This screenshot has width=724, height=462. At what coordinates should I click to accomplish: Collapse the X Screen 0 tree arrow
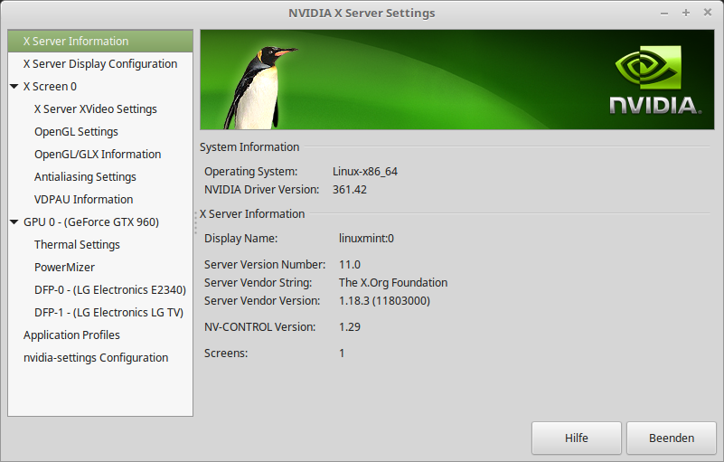point(14,87)
